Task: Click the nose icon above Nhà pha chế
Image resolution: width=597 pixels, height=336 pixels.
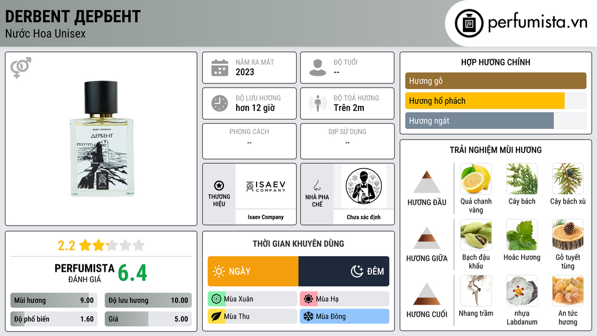Action: click(317, 185)
